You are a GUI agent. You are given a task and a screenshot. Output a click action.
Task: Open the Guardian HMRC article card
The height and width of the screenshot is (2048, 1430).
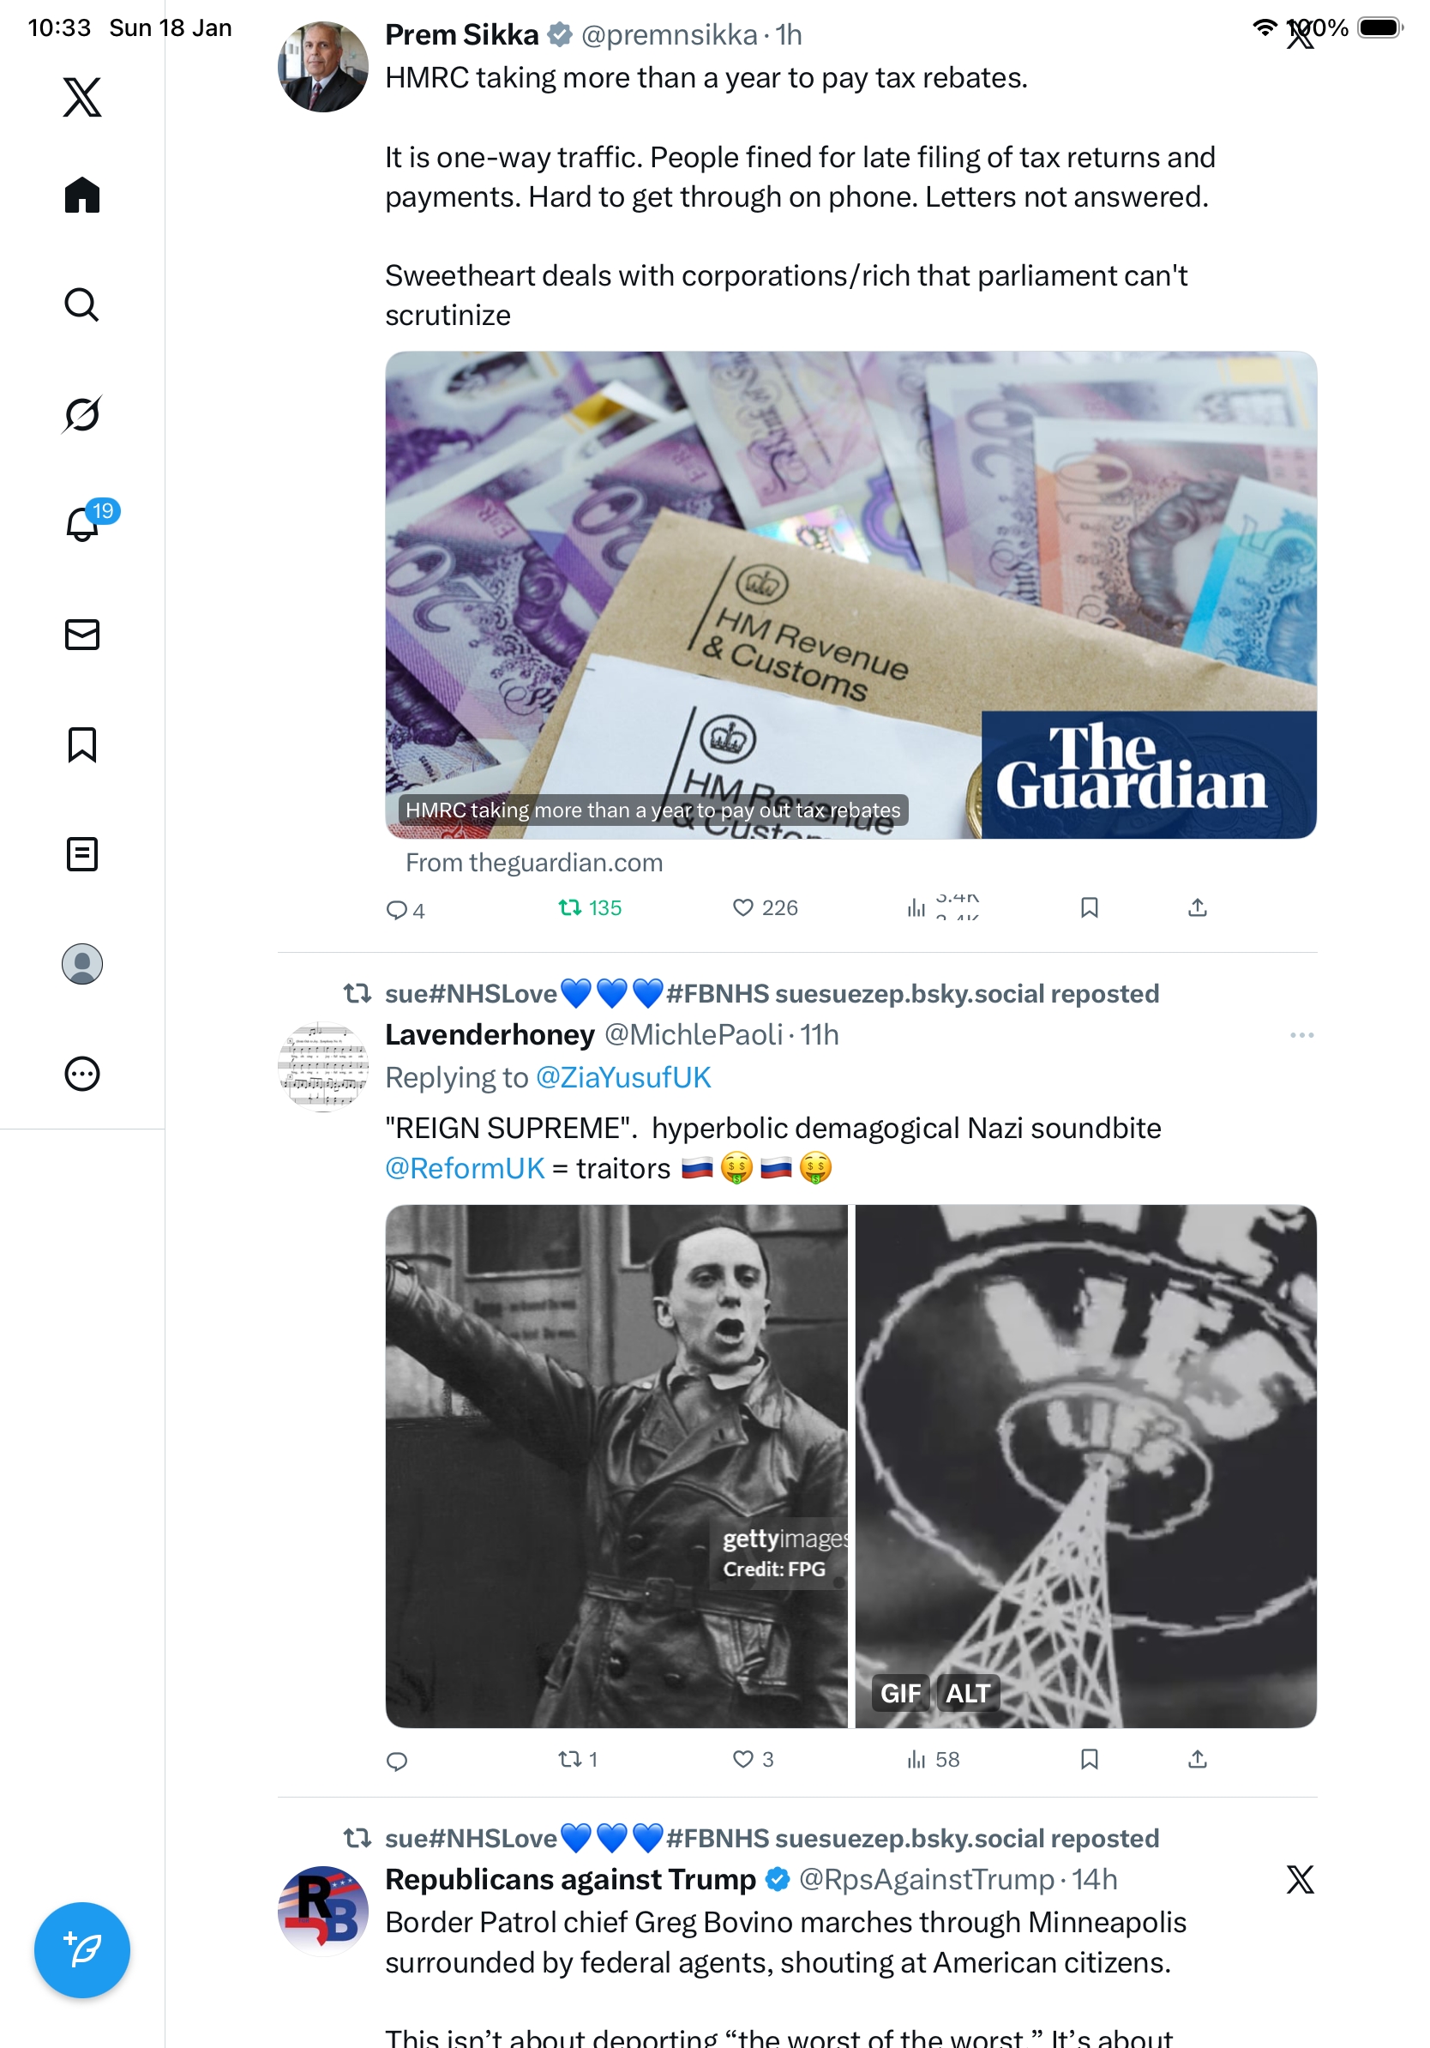pos(850,595)
